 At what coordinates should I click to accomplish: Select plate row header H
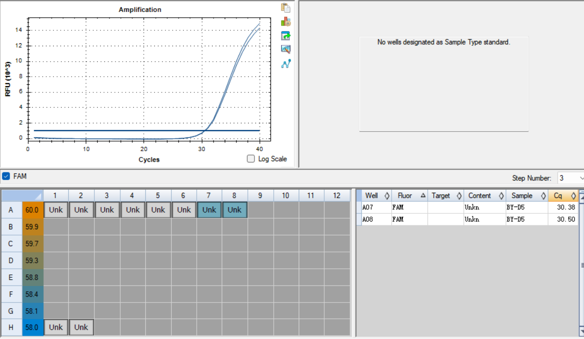click(11, 327)
